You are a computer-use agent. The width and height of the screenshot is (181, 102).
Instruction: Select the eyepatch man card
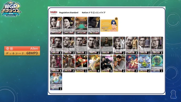pyautogui.click(x=69, y=45)
